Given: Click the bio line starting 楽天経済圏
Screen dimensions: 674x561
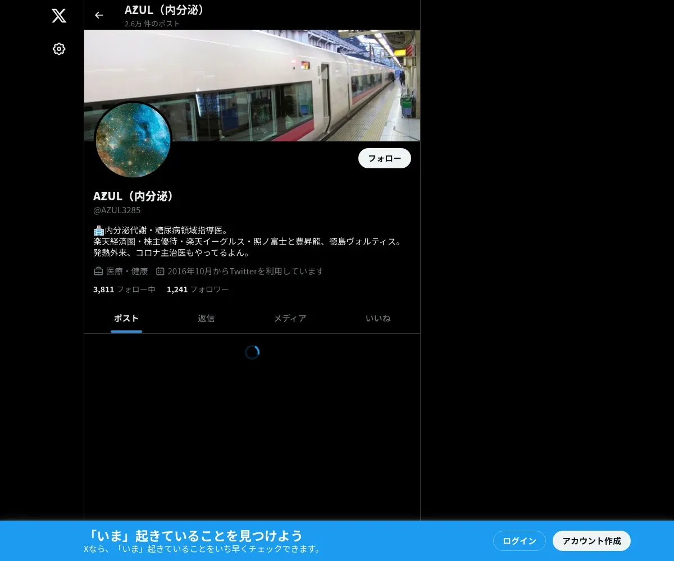Looking at the screenshot, I should click(x=248, y=242).
